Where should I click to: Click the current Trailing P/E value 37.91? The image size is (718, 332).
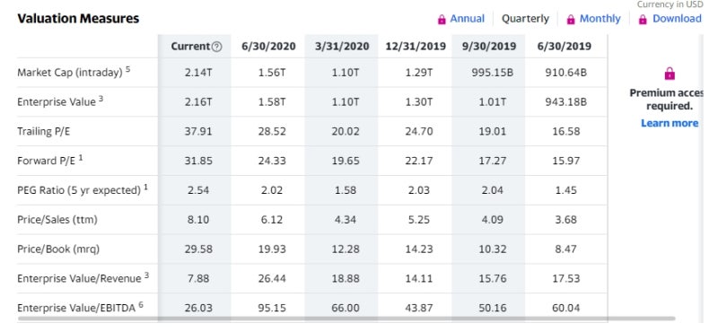(x=197, y=131)
